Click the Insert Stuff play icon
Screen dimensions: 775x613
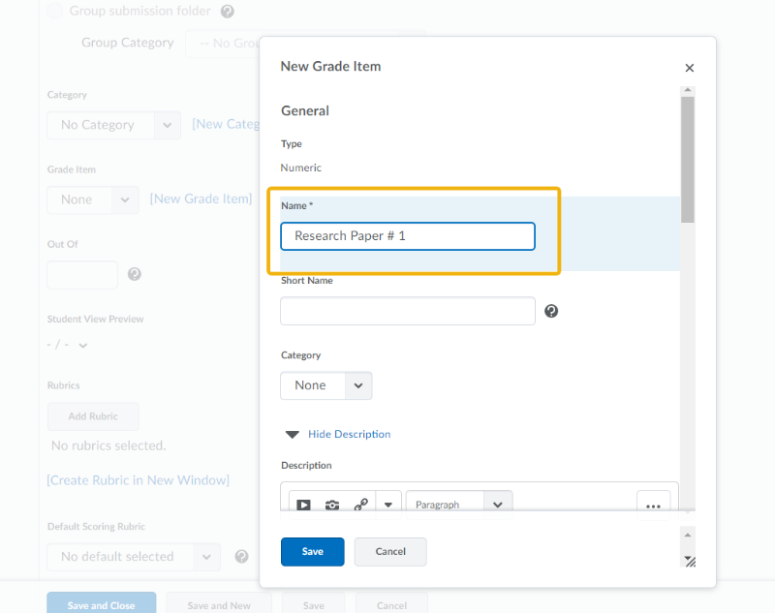pos(303,505)
